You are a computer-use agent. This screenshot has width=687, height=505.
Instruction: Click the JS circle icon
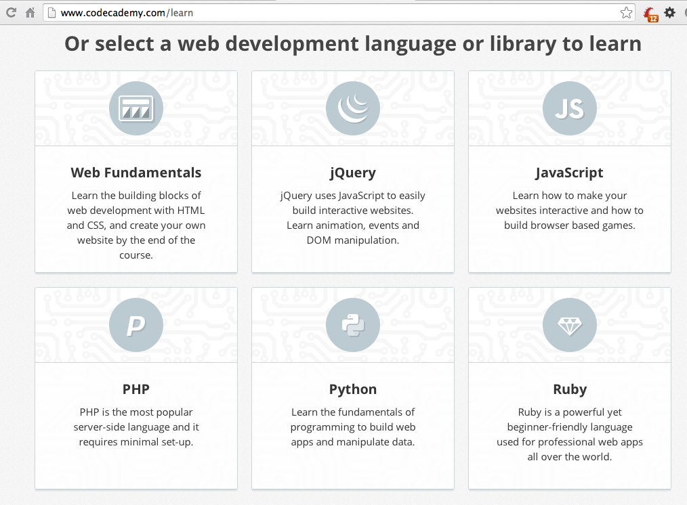point(570,108)
